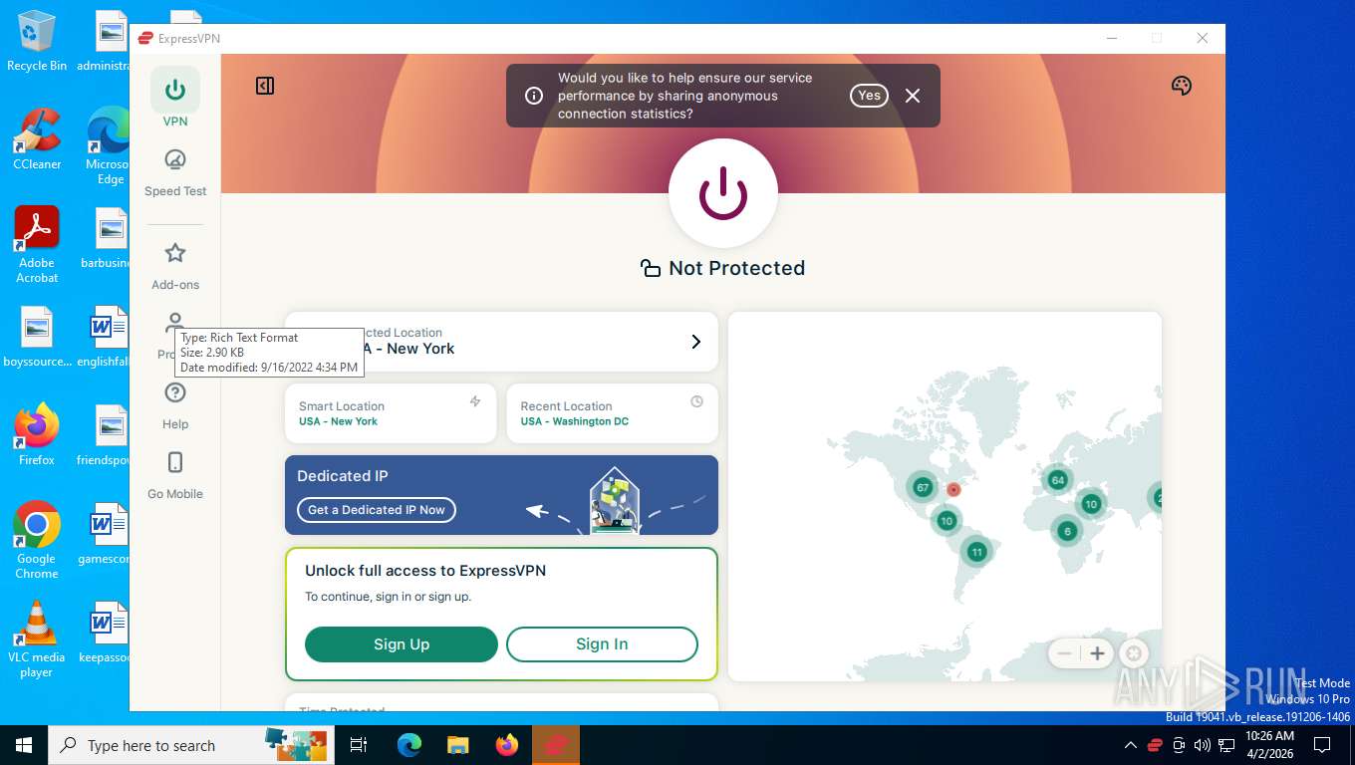
Task: Open the Go Mobile section
Action: 175,475
